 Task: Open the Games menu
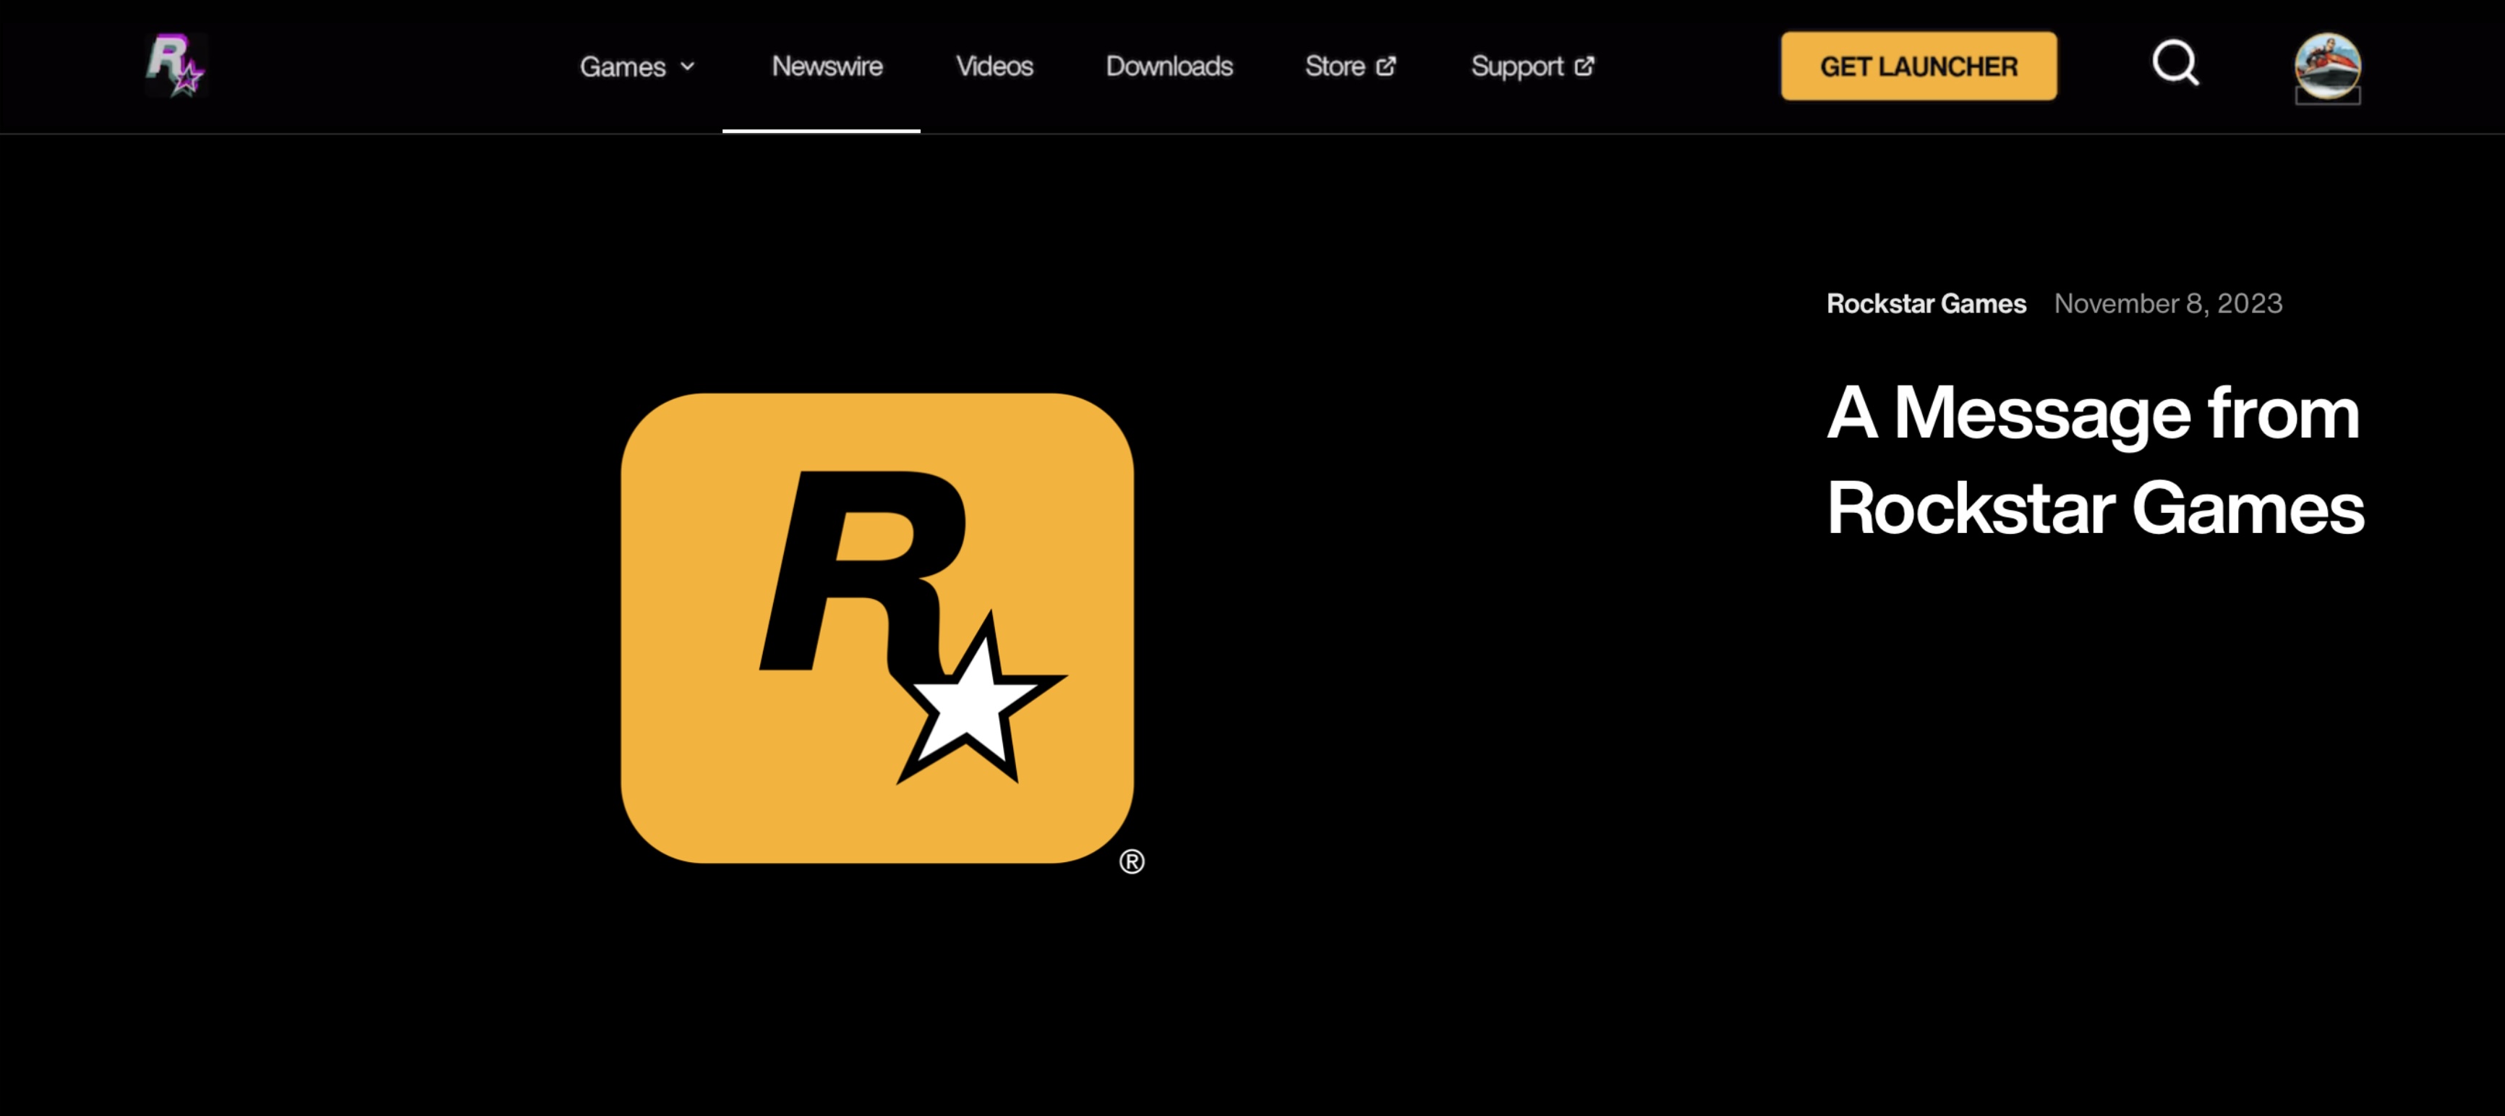pyautogui.click(x=638, y=66)
